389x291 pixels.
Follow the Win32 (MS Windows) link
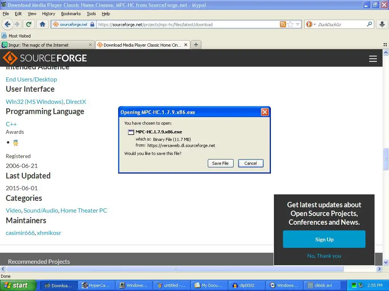click(35, 102)
